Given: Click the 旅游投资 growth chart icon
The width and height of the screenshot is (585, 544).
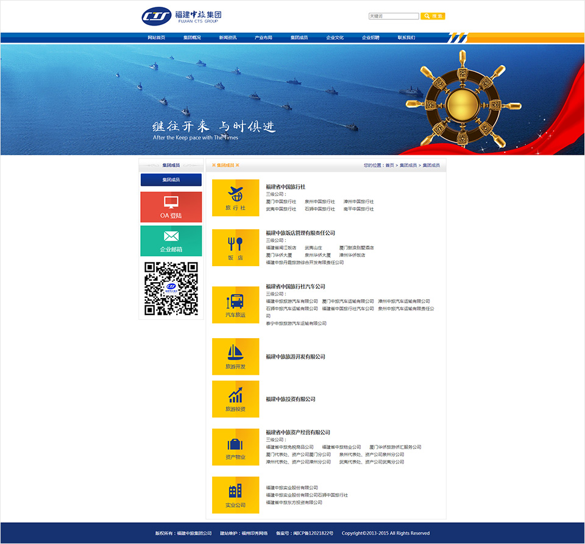Looking at the screenshot, I should coord(235,398).
